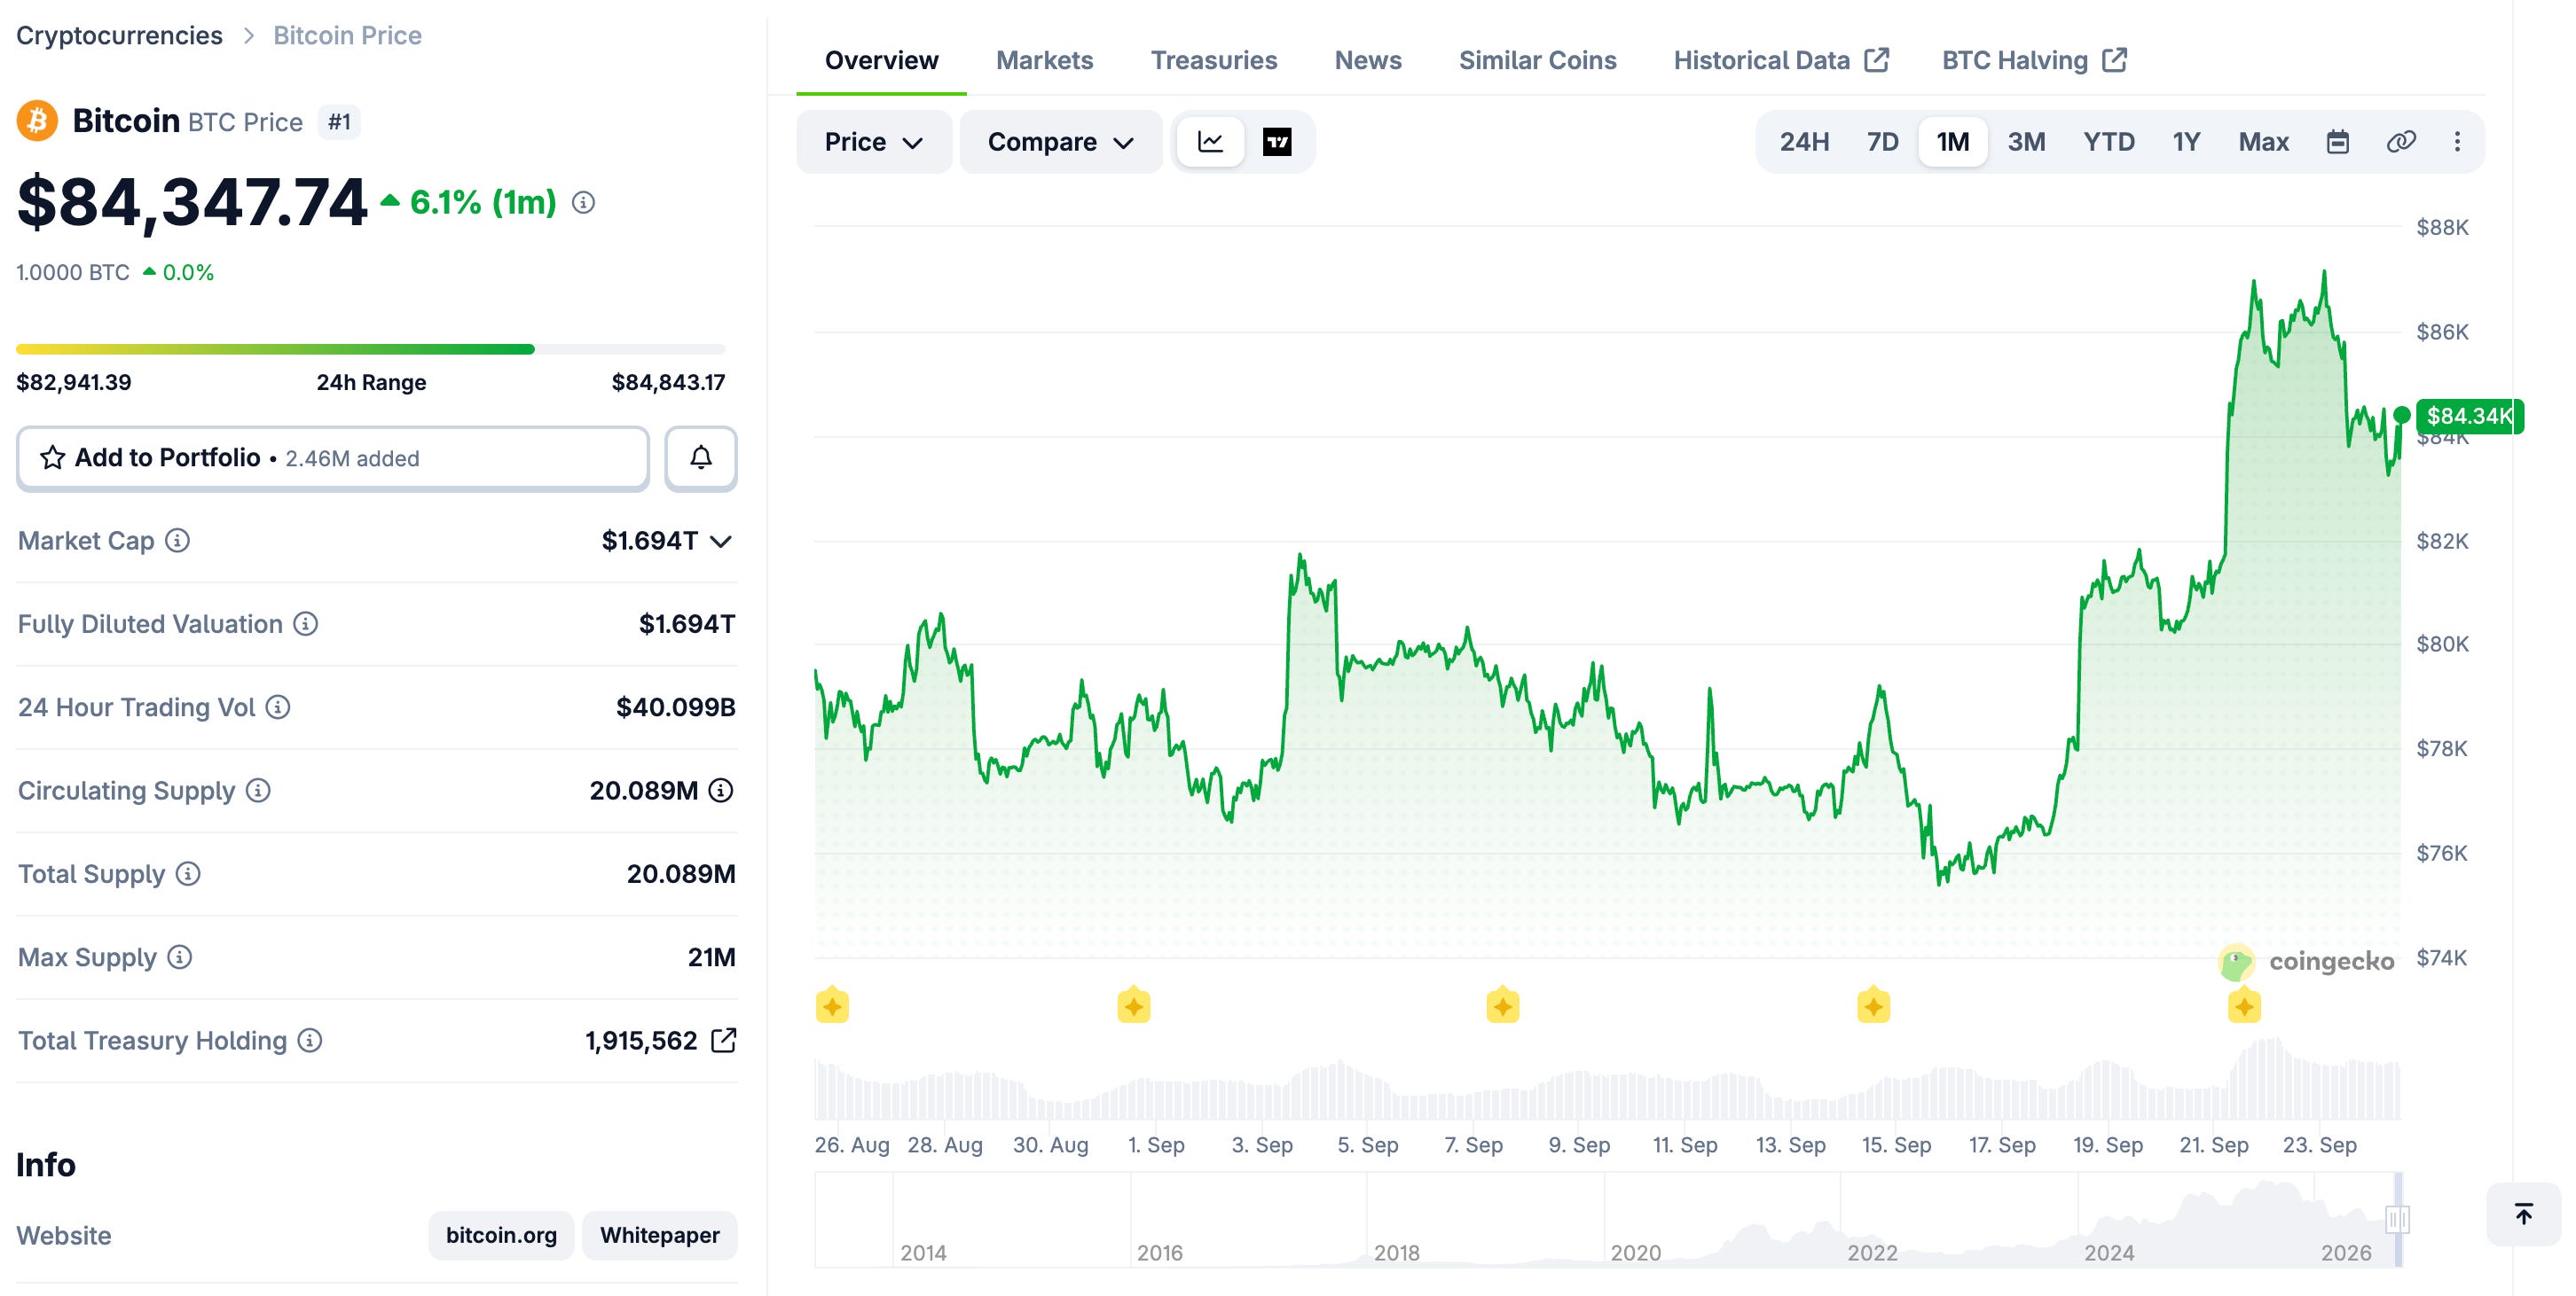Open the Price dropdown
This screenshot has height=1296, width=2576.
coord(873,142)
